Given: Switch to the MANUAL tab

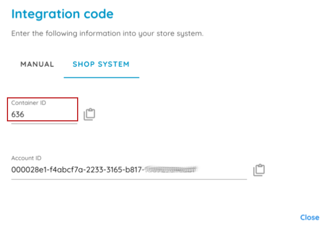Looking at the screenshot, I should [x=37, y=65].
